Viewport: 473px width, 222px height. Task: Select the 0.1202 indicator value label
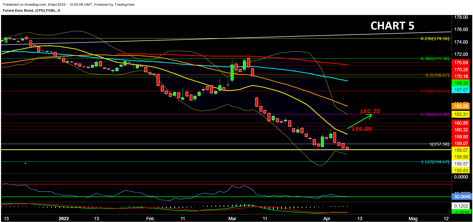pos(461,206)
